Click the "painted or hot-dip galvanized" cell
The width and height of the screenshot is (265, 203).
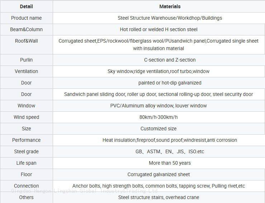point(170,83)
